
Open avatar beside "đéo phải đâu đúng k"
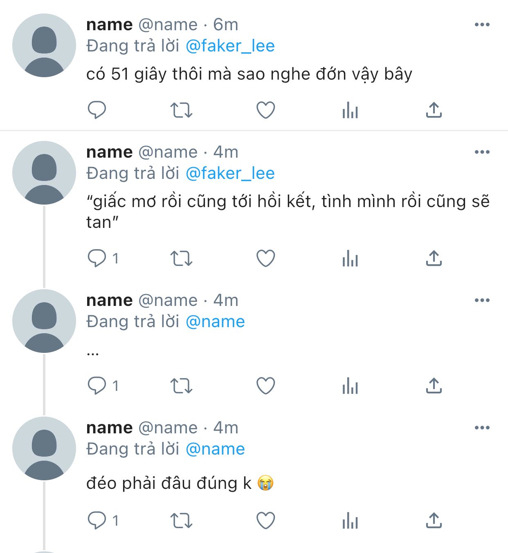pyautogui.click(x=44, y=448)
